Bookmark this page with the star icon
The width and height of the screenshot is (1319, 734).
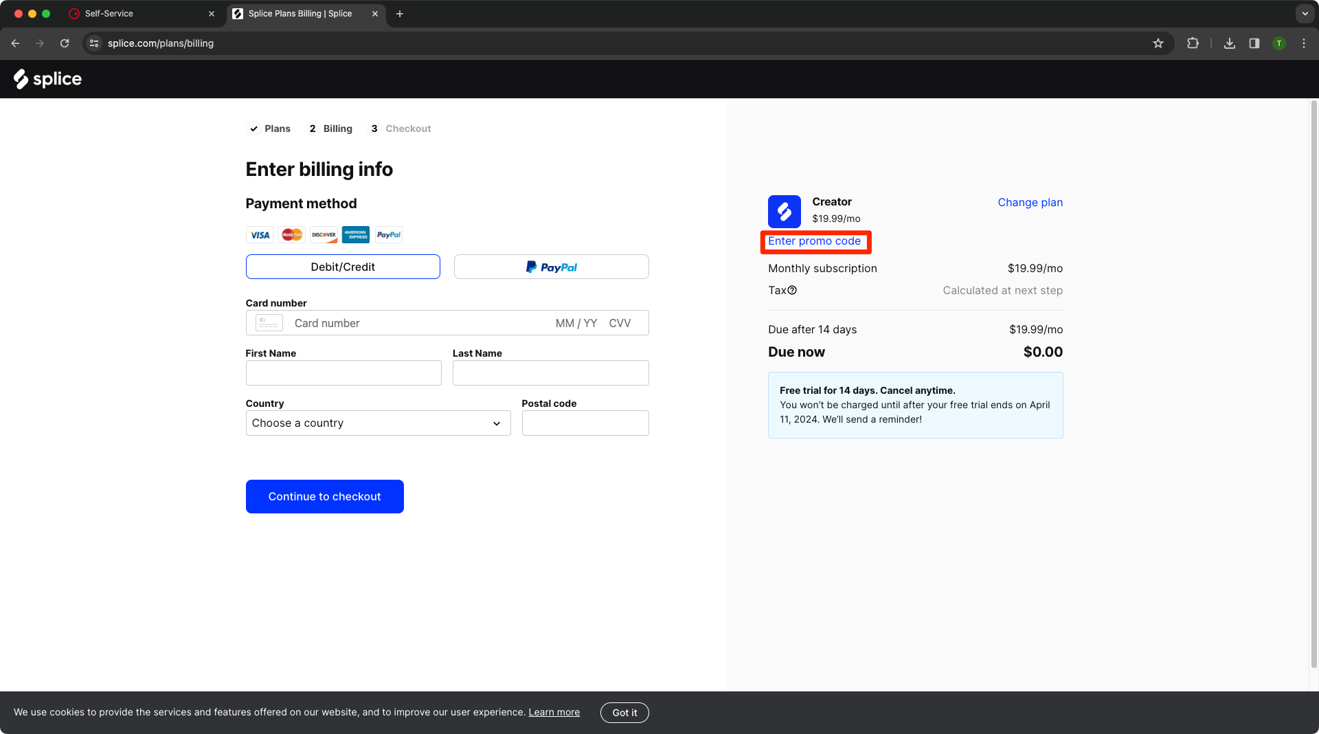tap(1158, 43)
